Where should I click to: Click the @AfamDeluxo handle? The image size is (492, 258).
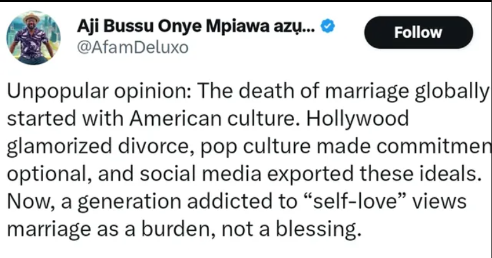133,48
